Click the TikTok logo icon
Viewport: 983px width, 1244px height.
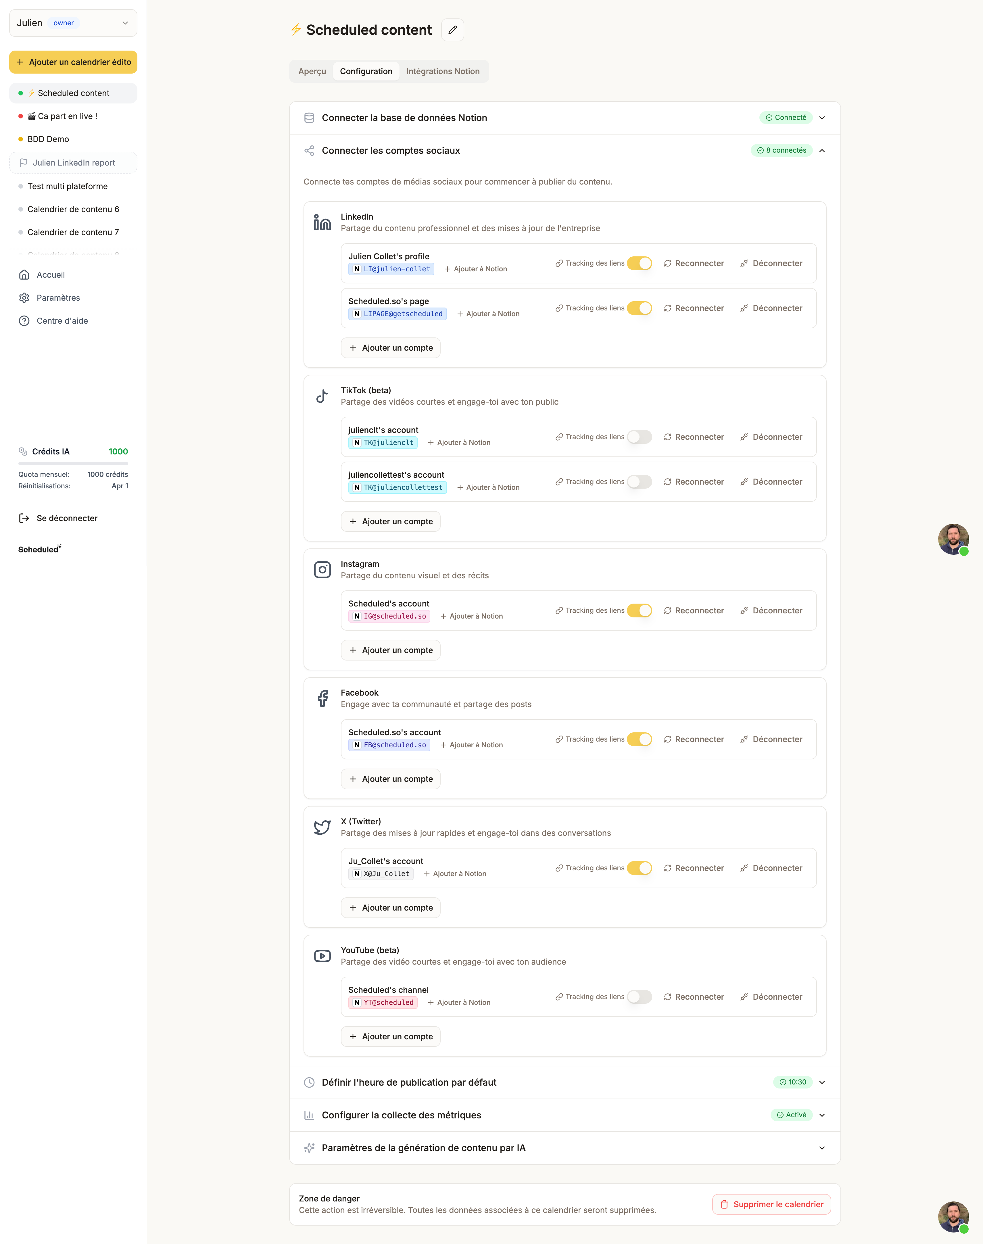tap(322, 396)
